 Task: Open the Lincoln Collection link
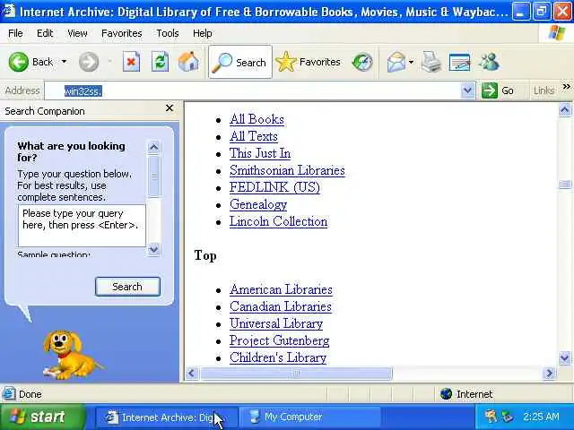click(279, 221)
